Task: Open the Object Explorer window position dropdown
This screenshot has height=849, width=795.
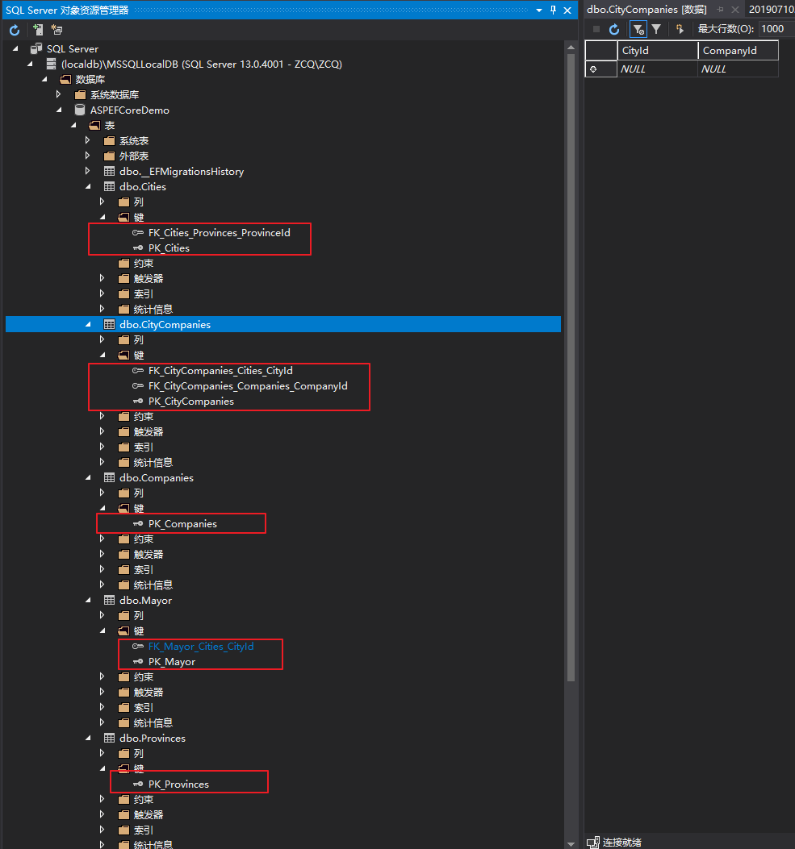Action: (539, 10)
